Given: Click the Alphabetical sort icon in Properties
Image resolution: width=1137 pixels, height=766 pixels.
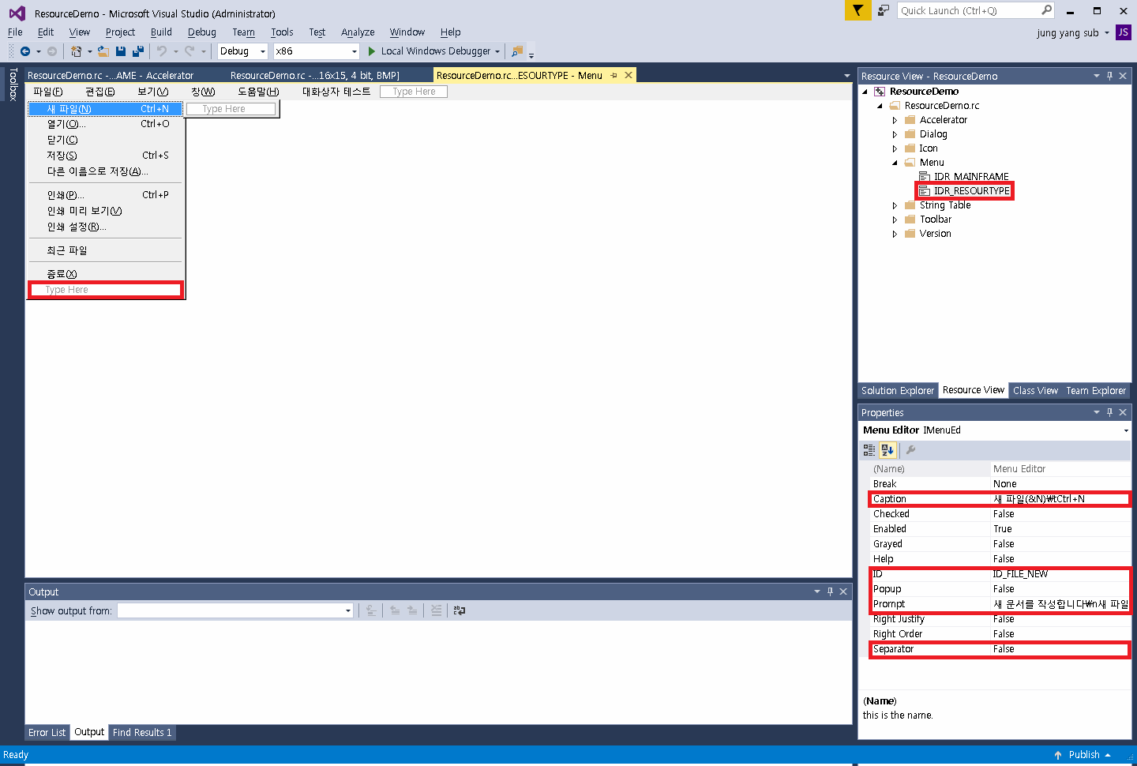Looking at the screenshot, I should coord(887,450).
